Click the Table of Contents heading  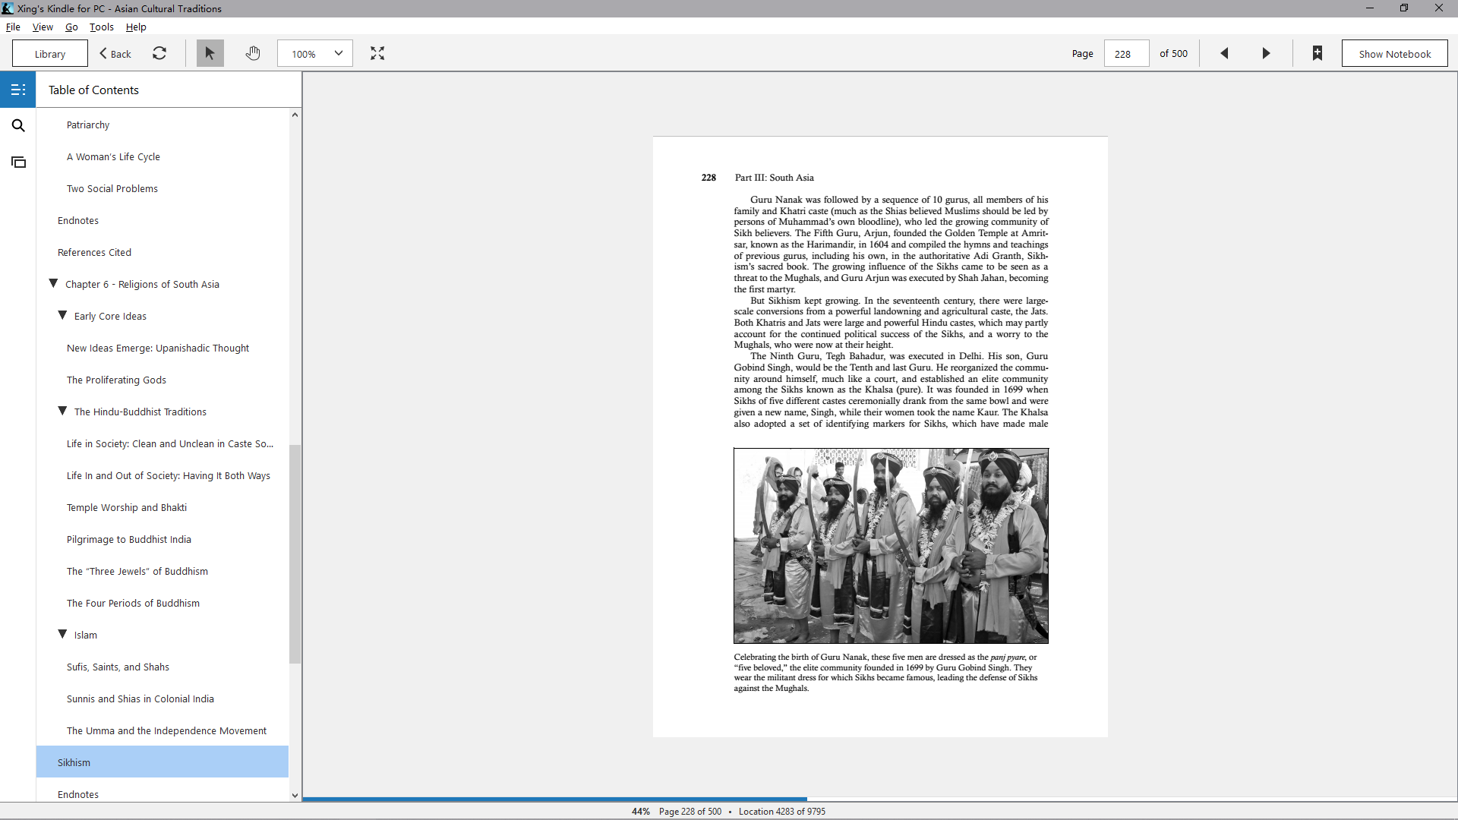click(93, 90)
